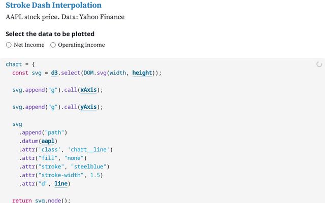Click the height variable reference

[x=142, y=73]
